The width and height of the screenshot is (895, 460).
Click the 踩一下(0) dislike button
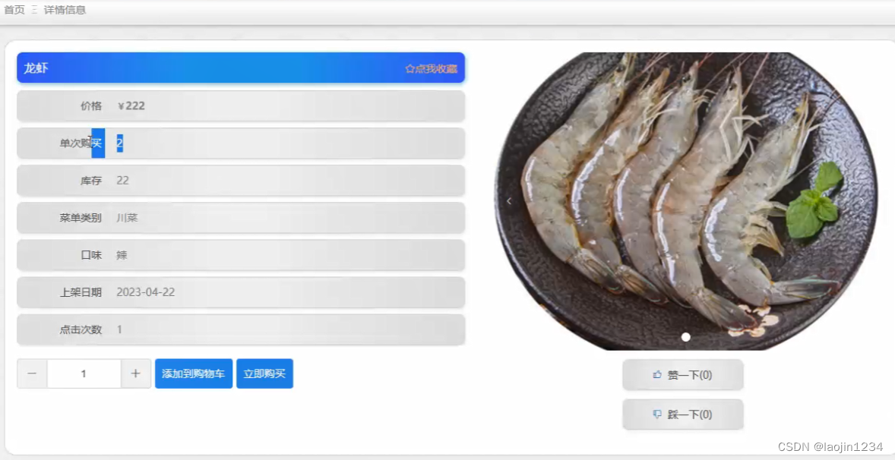[x=683, y=414]
